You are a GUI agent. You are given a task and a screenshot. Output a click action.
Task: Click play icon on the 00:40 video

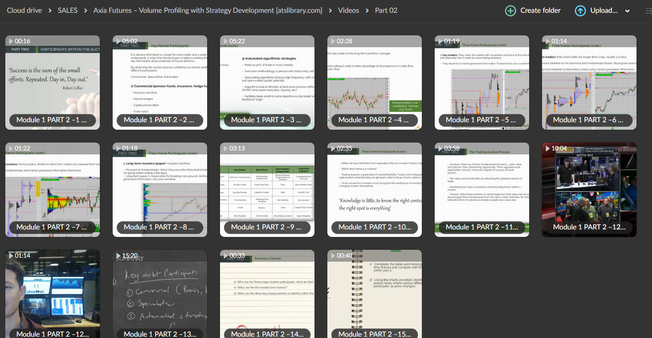click(333, 255)
